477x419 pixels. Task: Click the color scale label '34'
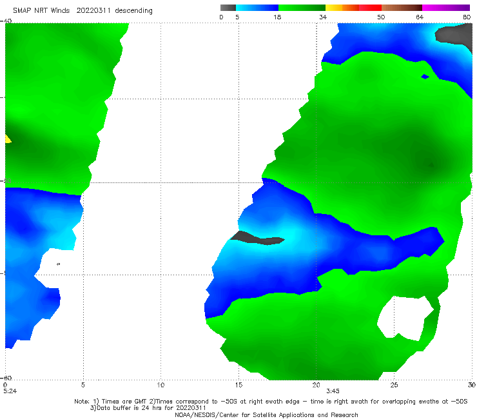[323, 17]
